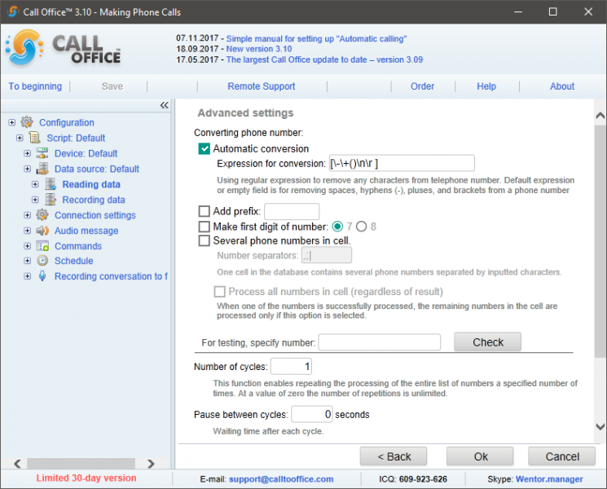The image size is (607, 489).
Task: Click the Recording data pencil icon
Action: click(51, 200)
